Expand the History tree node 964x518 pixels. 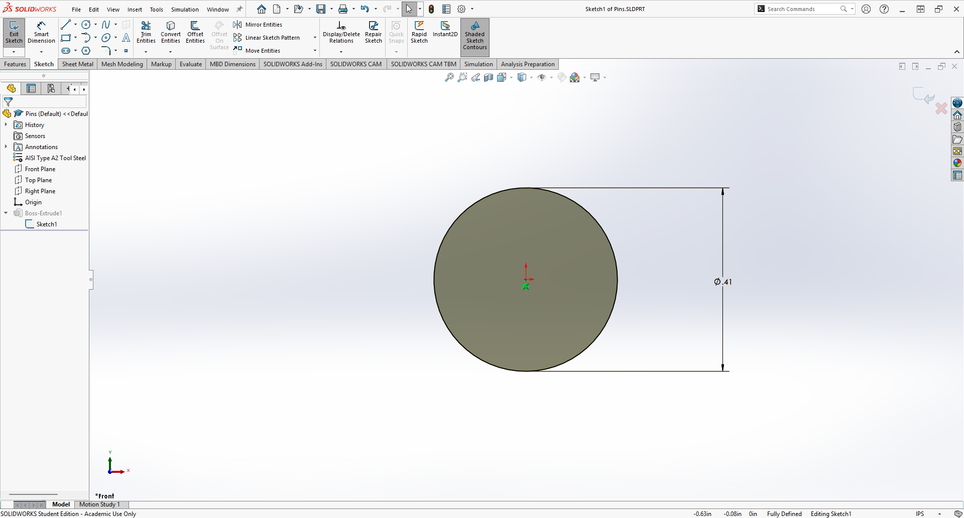coord(6,125)
